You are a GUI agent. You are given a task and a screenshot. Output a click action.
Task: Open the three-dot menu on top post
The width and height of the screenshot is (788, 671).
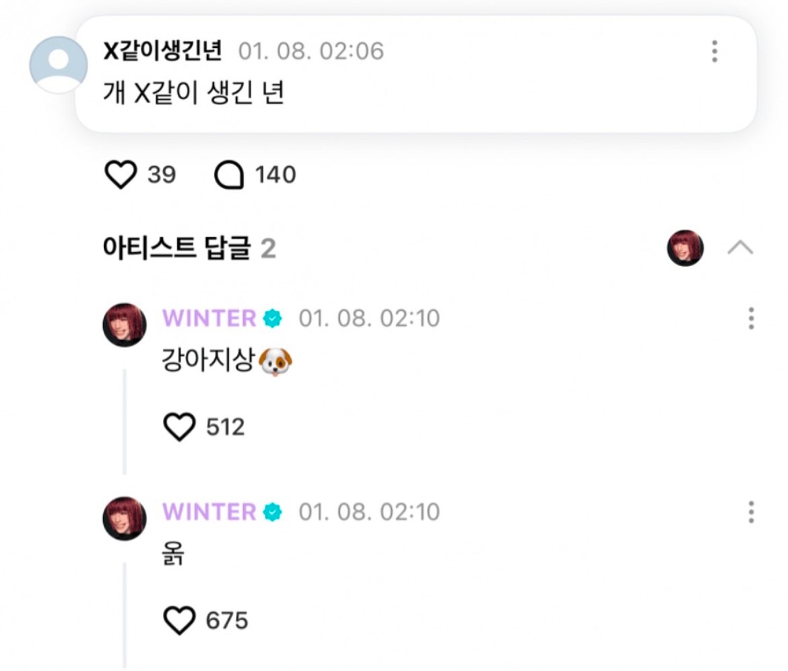pos(714,51)
